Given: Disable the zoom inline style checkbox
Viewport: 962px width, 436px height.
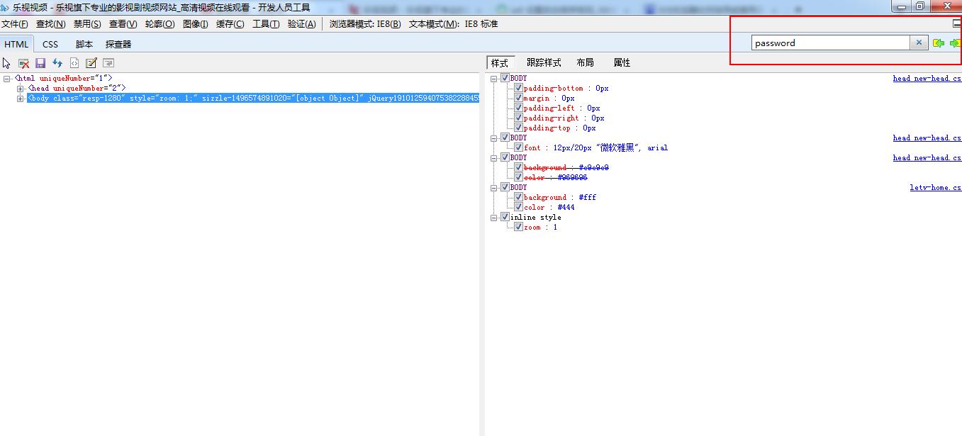Looking at the screenshot, I should [518, 228].
